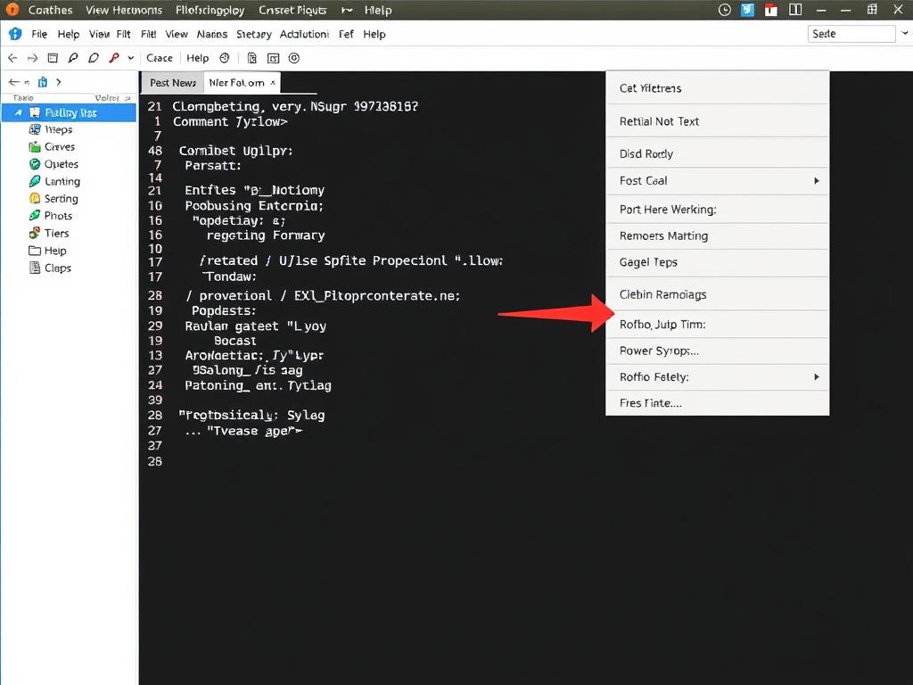Screen dimensions: 913x685
Task: Click the smiley face icon beside Help button
Action: click(x=225, y=58)
